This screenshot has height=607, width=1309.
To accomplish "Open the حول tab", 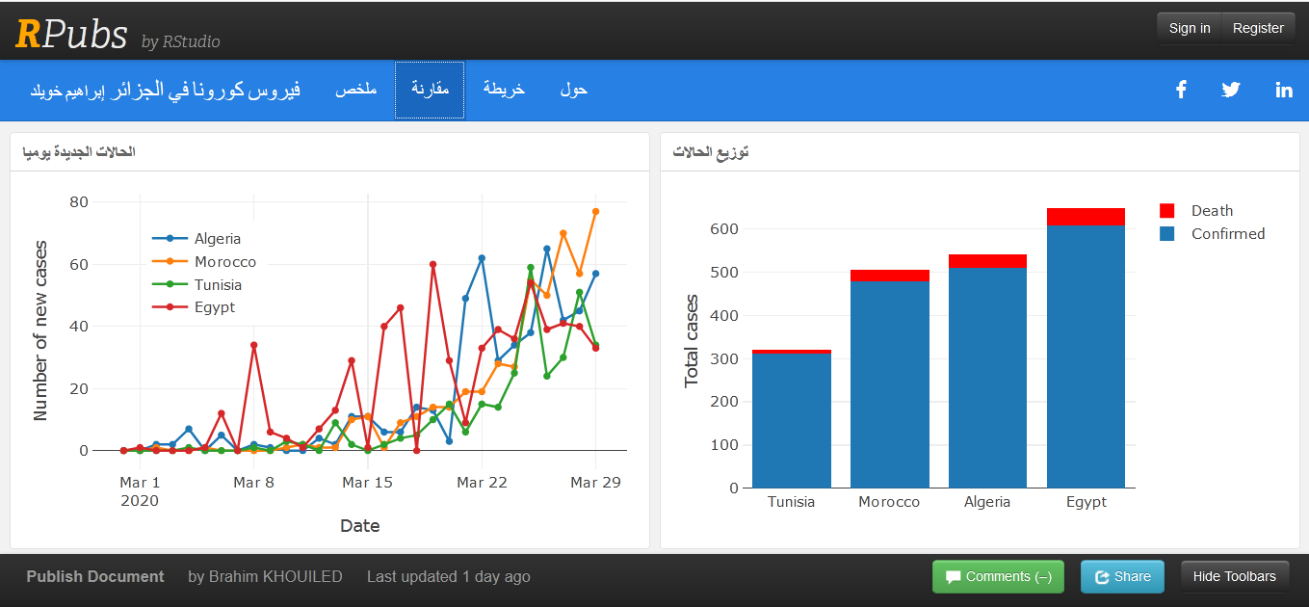I will (573, 90).
